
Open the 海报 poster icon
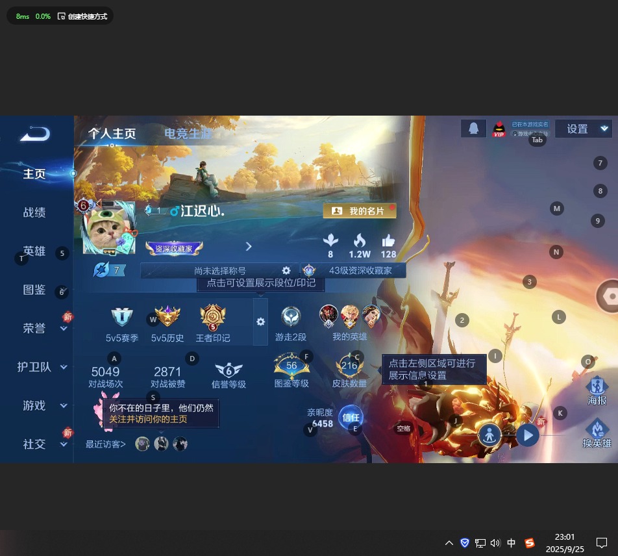597,386
